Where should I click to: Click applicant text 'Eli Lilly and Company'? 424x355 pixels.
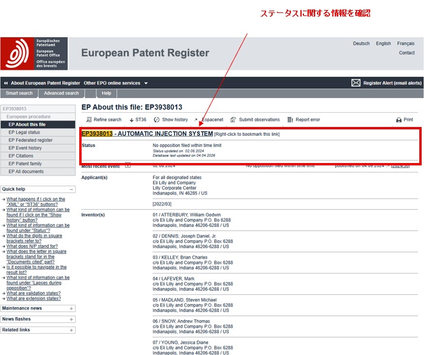click(174, 183)
